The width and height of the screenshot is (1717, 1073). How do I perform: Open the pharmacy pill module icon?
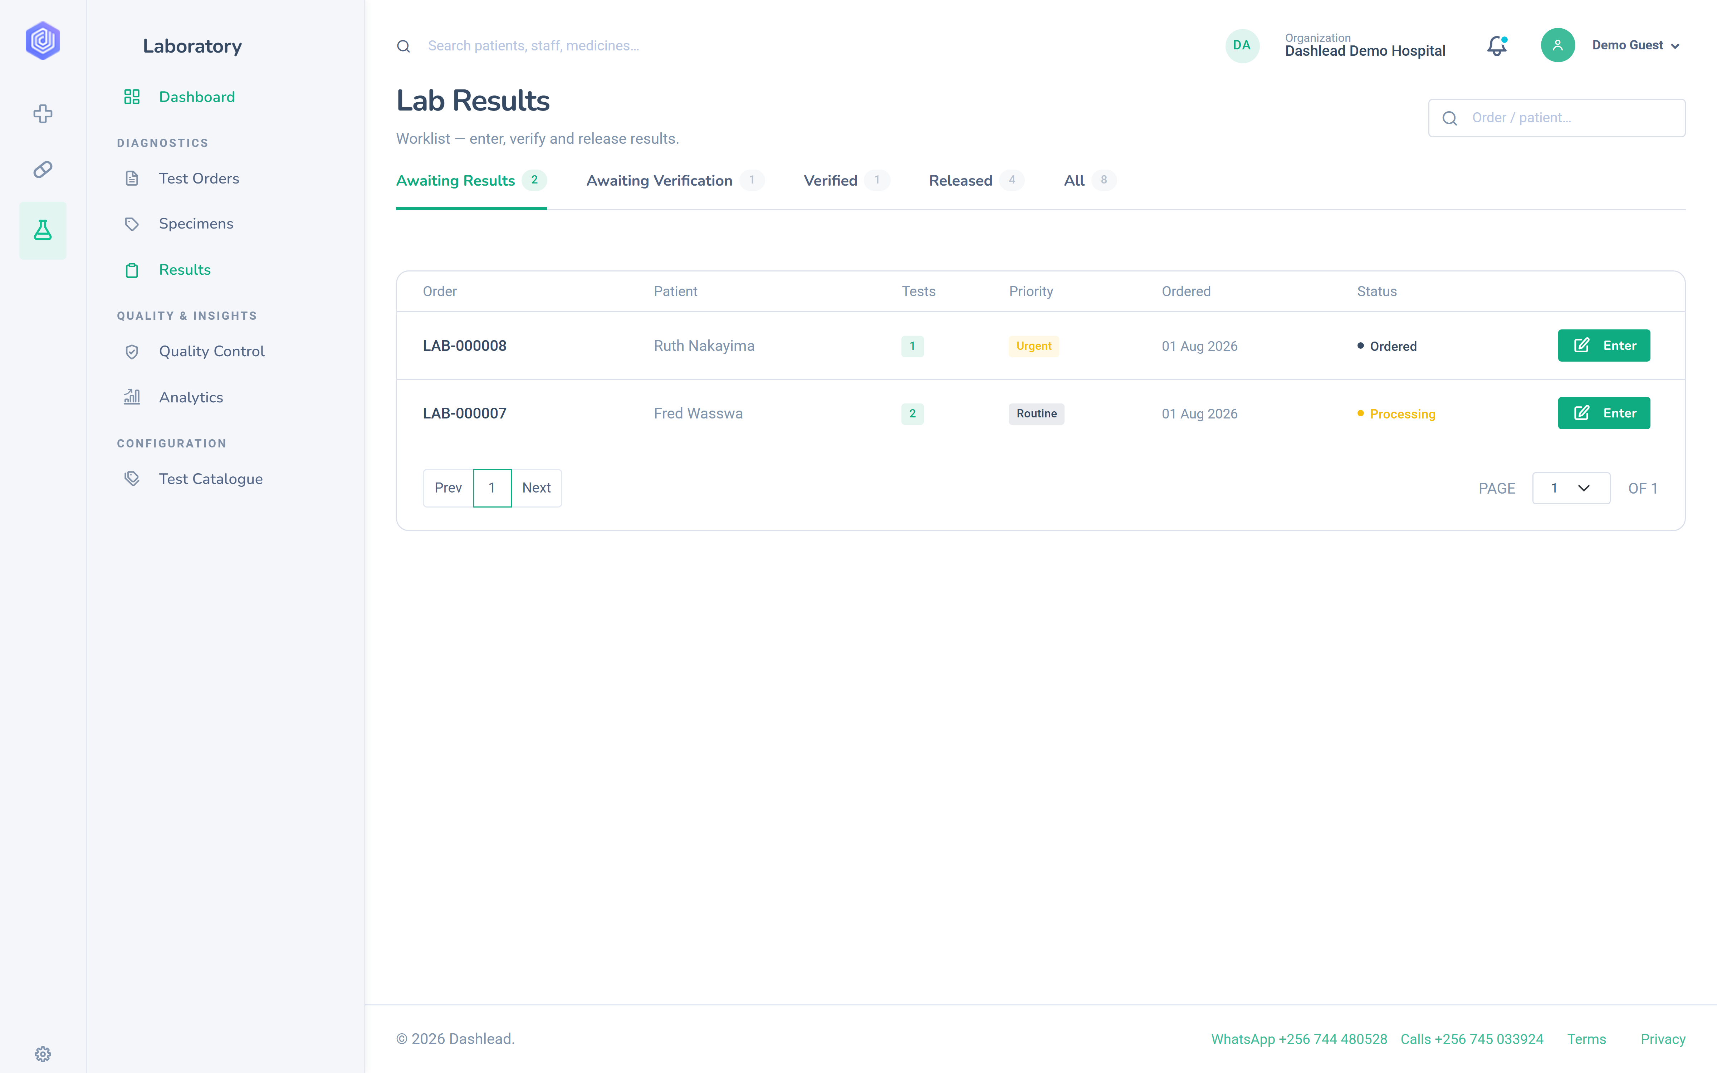click(43, 170)
